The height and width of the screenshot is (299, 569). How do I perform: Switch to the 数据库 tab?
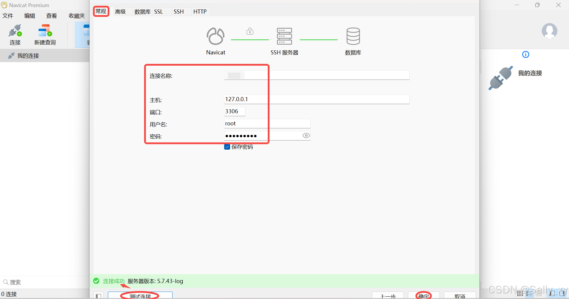(x=142, y=12)
